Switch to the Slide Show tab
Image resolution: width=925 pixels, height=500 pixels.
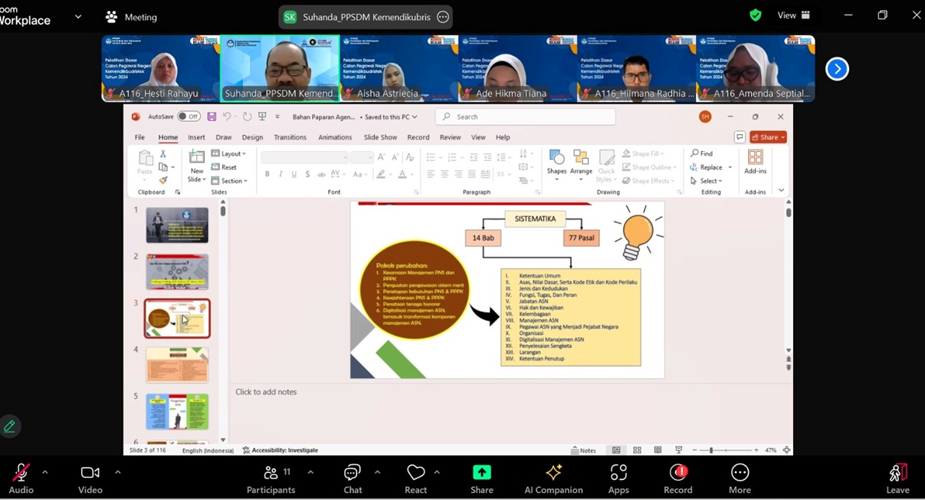tap(380, 137)
